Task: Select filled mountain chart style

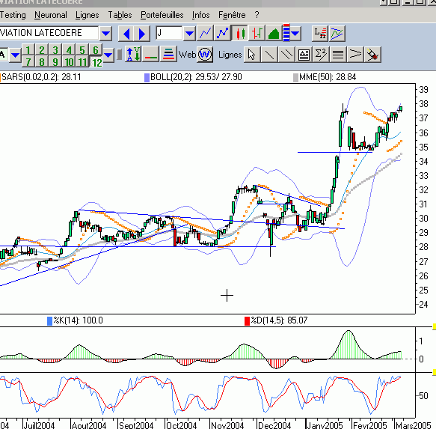Action: 274,34
